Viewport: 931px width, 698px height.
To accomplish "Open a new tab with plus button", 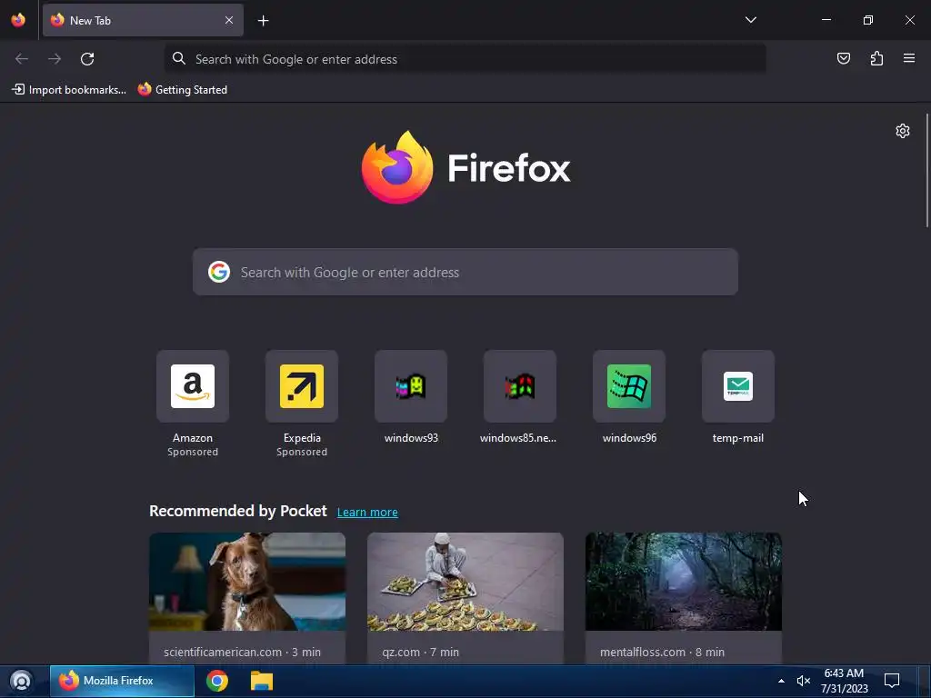I will (263, 21).
